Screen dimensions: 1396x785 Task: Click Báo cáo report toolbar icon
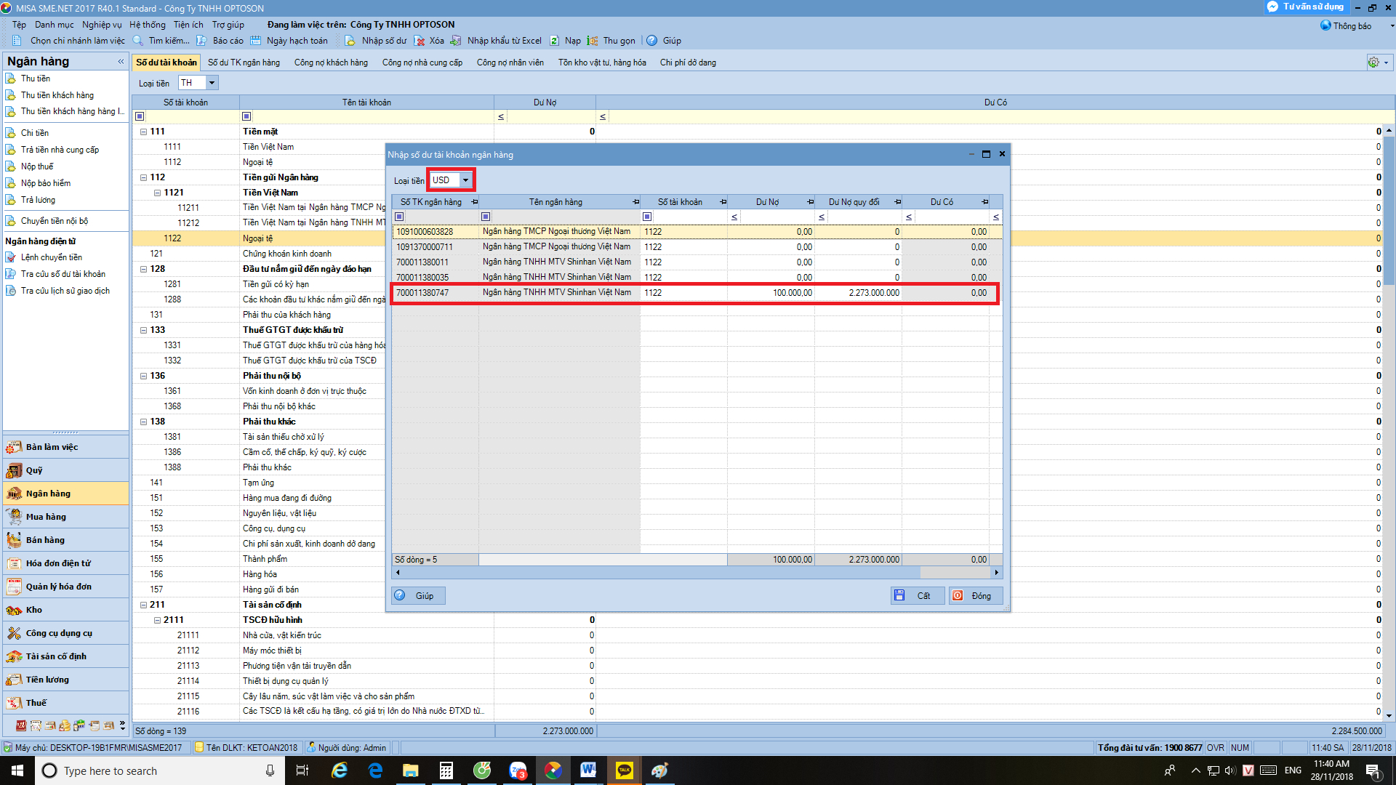pyautogui.click(x=201, y=41)
